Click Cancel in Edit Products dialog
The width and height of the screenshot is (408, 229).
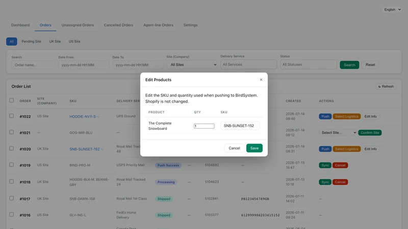(234, 148)
